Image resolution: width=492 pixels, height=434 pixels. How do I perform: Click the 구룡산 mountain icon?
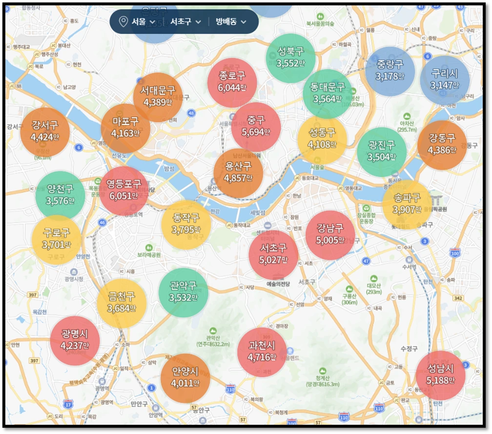[x=349, y=289]
